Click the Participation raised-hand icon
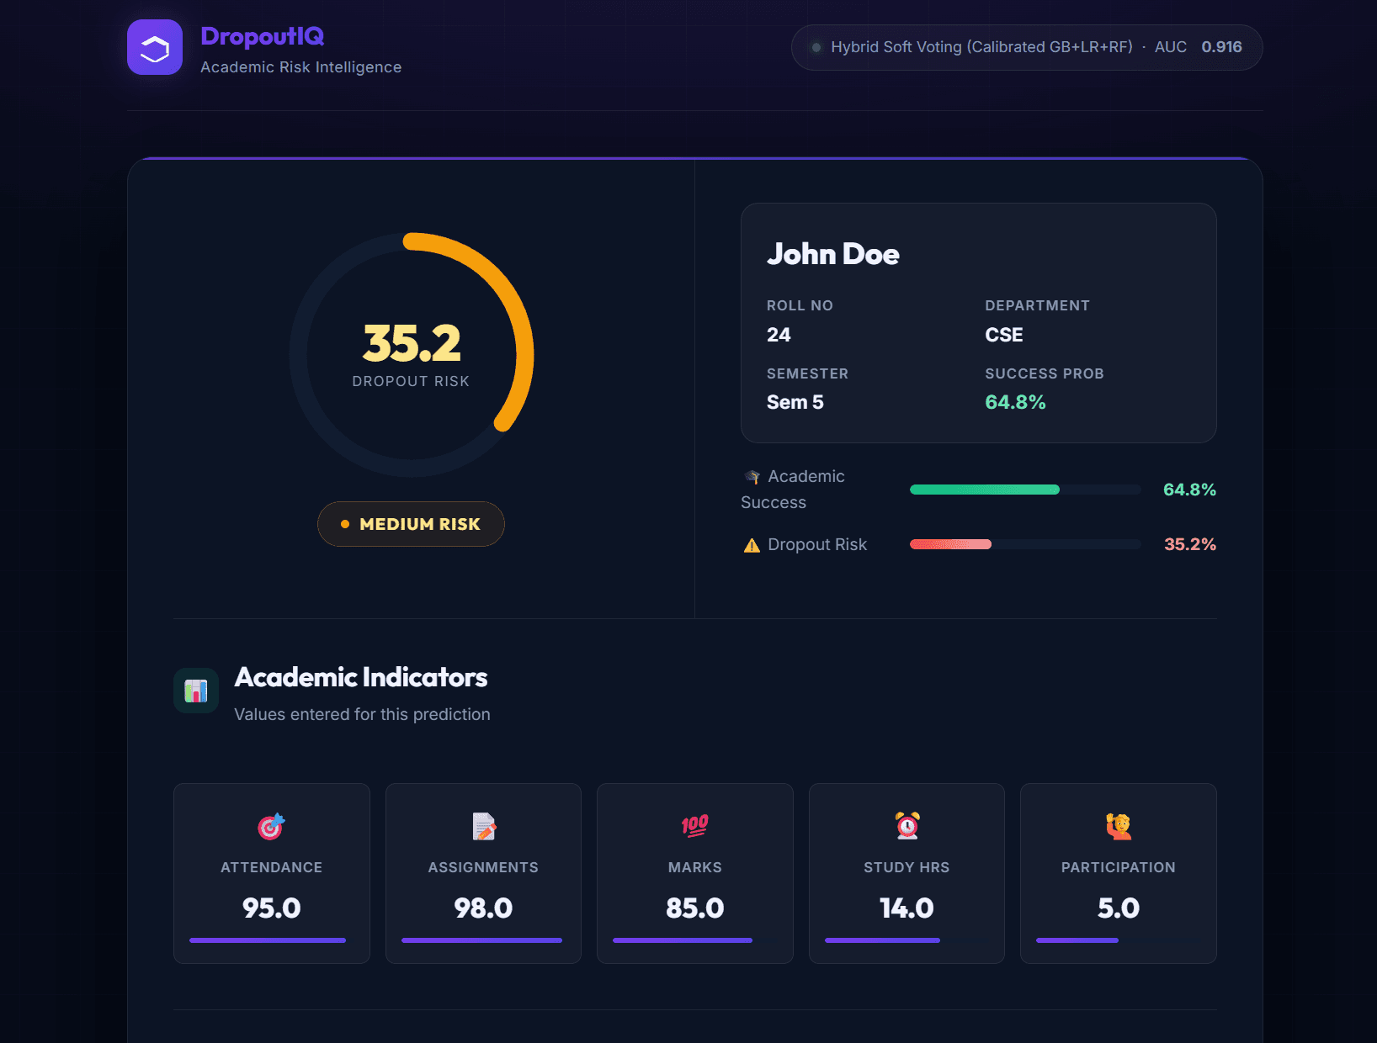 click(x=1119, y=826)
